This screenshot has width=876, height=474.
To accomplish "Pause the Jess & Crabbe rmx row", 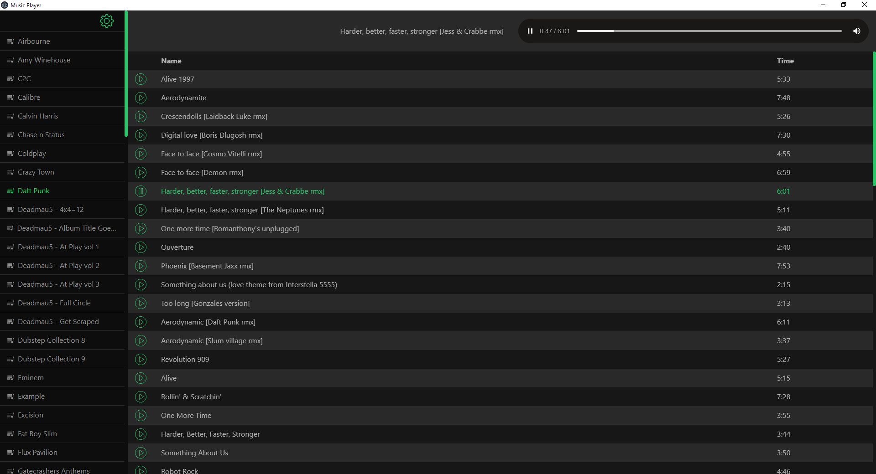I will tap(141, 191).
